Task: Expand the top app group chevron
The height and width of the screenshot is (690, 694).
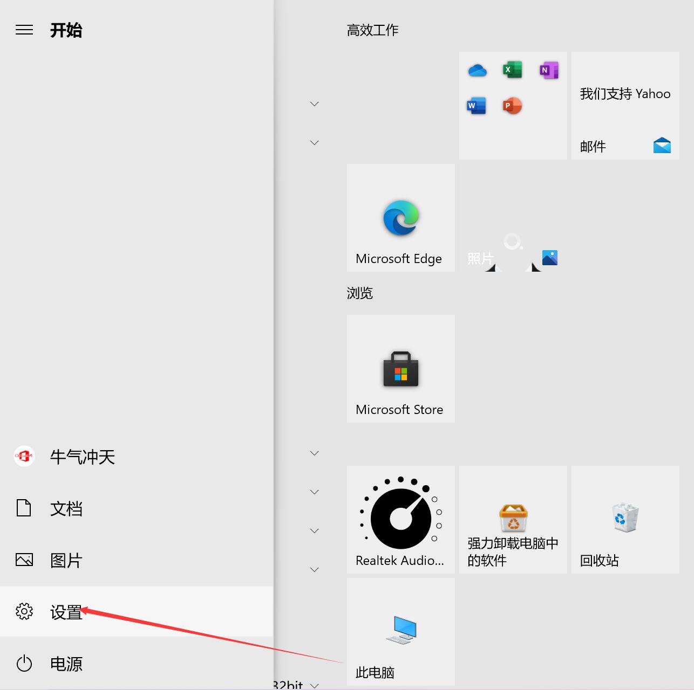Action: coord(315,103)
